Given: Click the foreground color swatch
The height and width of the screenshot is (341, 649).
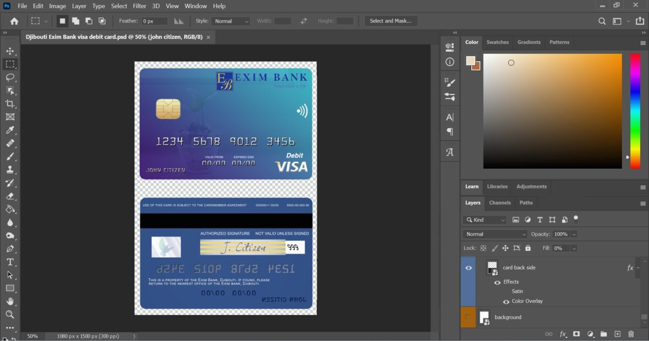Looking at the screenshot, I should coord(470,59).
